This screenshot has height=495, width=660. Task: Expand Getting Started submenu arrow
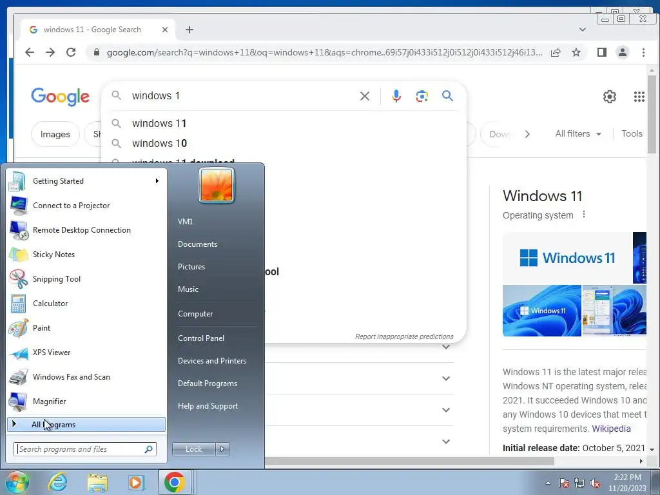(x=157, y=181)
